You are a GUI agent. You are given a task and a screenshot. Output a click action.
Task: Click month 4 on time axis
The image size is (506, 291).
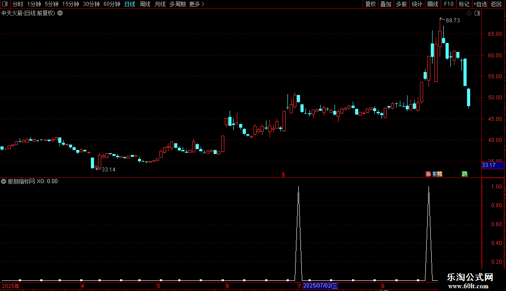tap(82, 286)
